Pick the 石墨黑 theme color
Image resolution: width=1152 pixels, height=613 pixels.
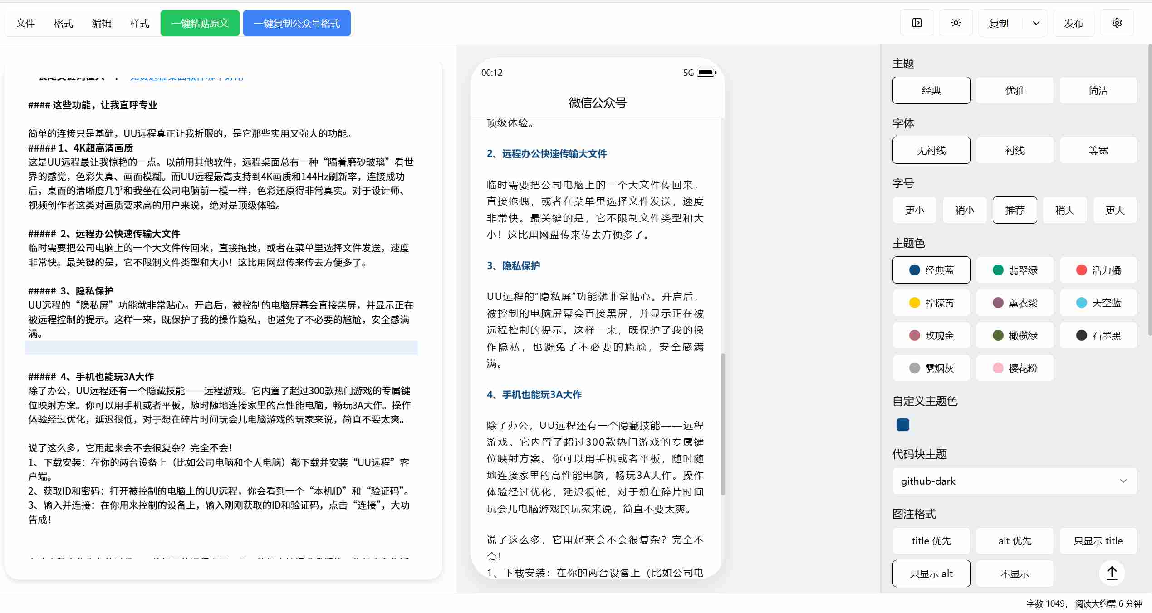[x=1098, y=335]
